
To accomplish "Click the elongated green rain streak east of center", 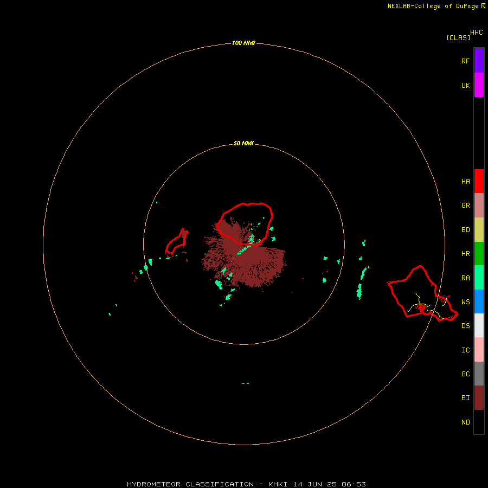I will pos(362,283).
